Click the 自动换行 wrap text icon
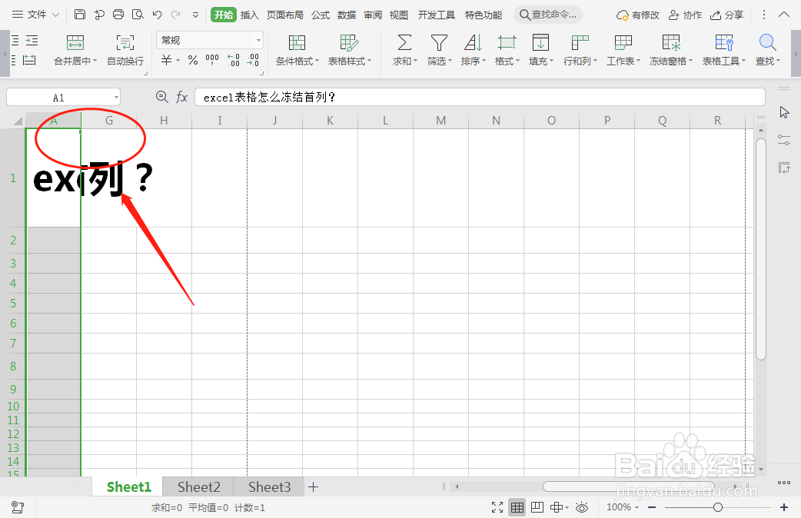The width and height of the screenshot is (801, 518). (x=125, y=42)
